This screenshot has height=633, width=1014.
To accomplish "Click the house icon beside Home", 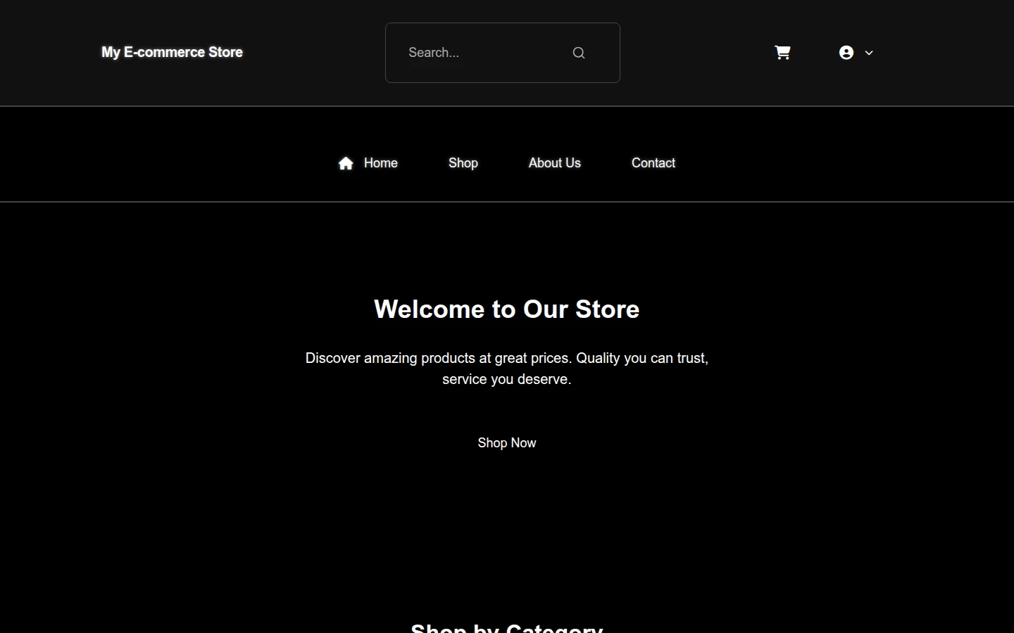I will click(346, 163).
